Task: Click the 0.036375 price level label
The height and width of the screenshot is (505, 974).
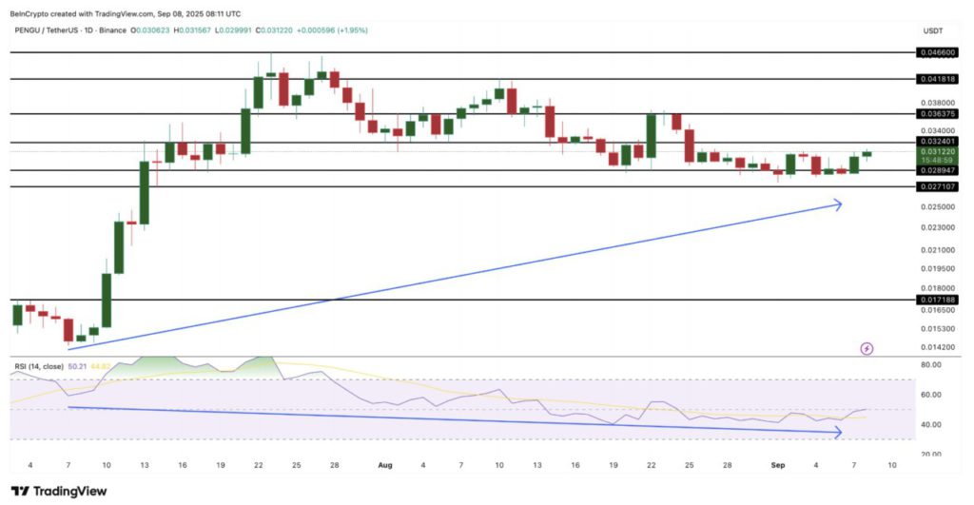Action: pos(937,113)
